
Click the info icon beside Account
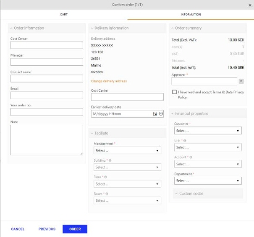pyautogui.click(x=191, y=157)
